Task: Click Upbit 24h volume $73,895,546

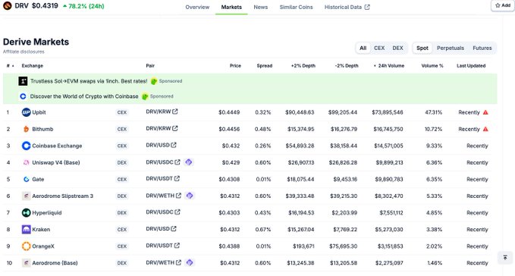Action: point(388,112)
